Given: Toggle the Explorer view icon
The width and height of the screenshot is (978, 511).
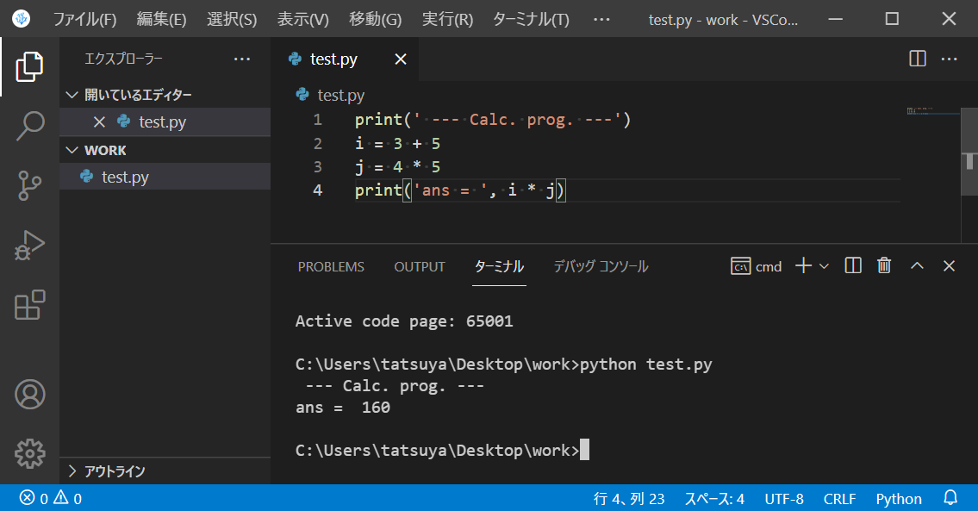Looking at the screenshot, I should click(29, 66).
